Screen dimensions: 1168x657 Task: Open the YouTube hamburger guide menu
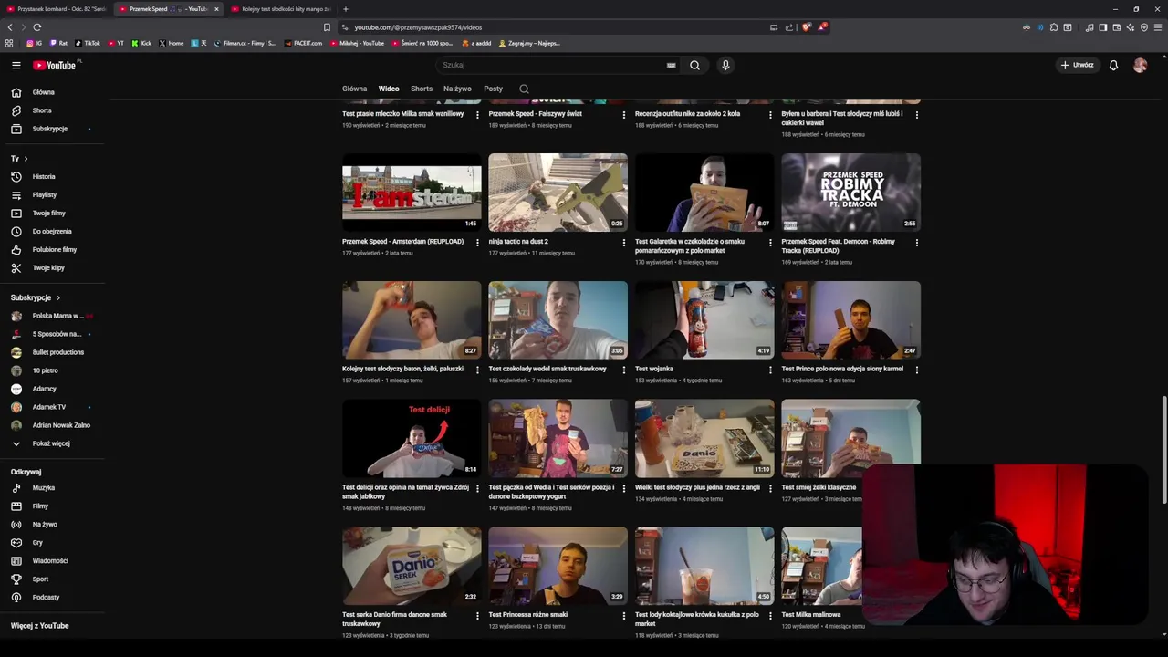tap(16, 65)
